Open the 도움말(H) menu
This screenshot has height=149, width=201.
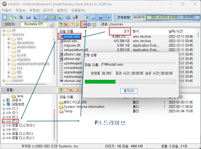pos(78,10)
